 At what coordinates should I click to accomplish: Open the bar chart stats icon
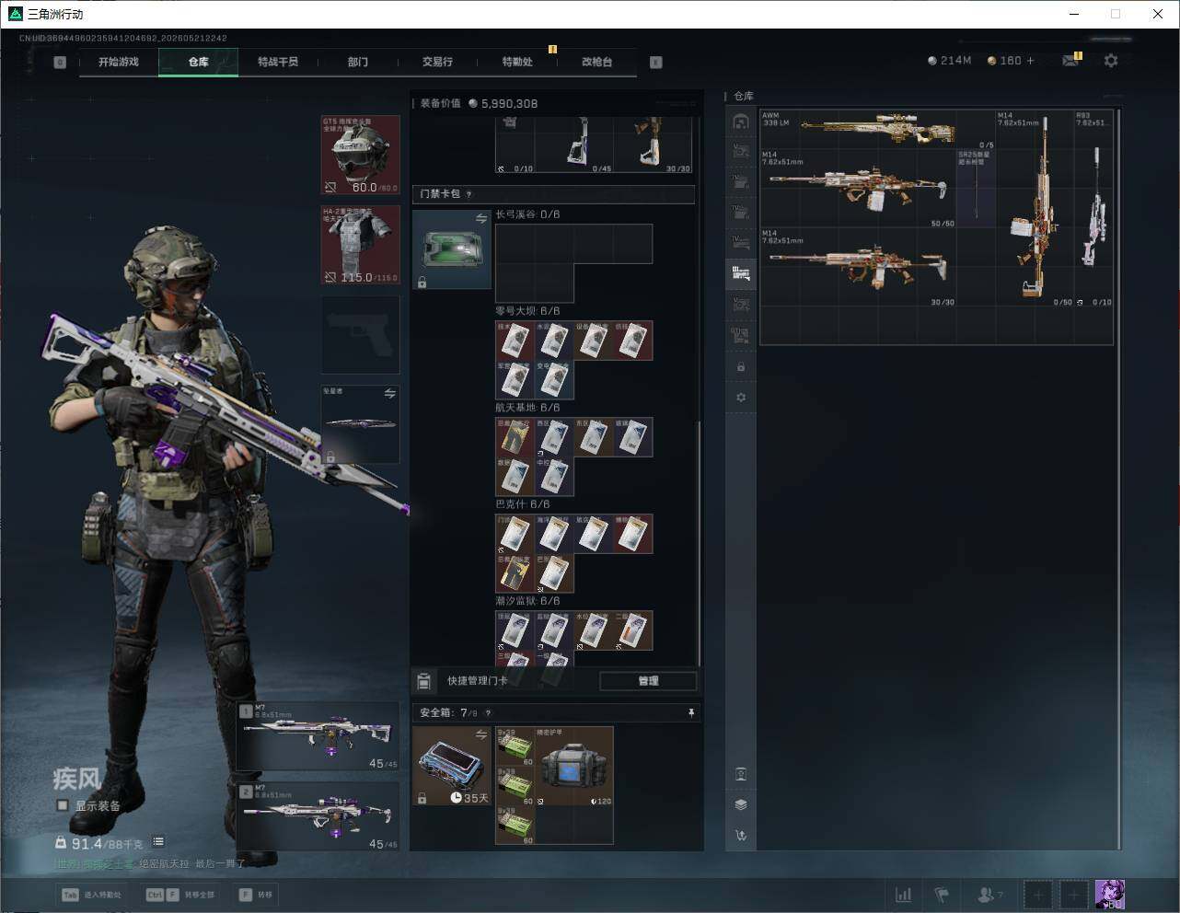(904, 895)
